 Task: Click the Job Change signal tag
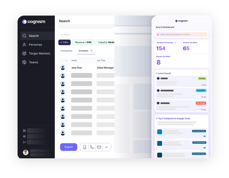coord(201,103)
